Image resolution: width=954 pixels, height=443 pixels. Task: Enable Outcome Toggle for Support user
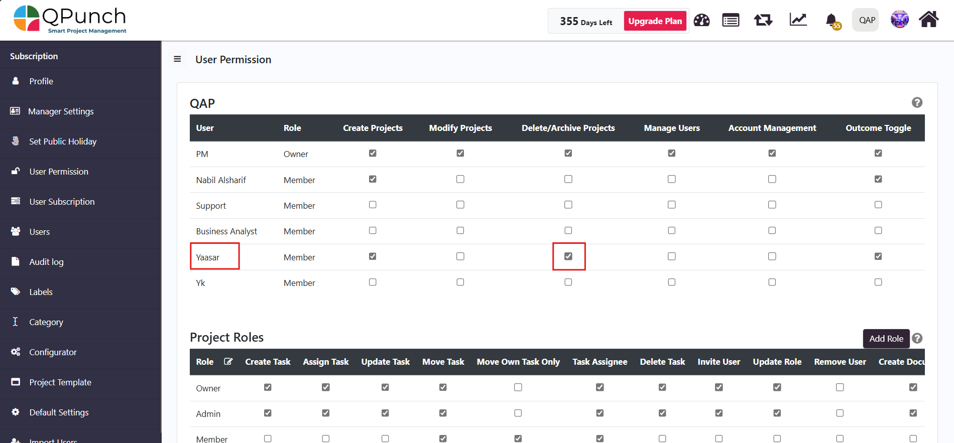click(x=878, y=205)
